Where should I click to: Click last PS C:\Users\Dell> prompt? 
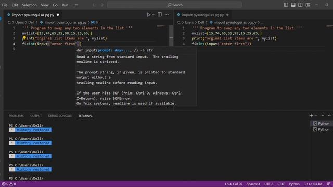click(x=26, y=178)
